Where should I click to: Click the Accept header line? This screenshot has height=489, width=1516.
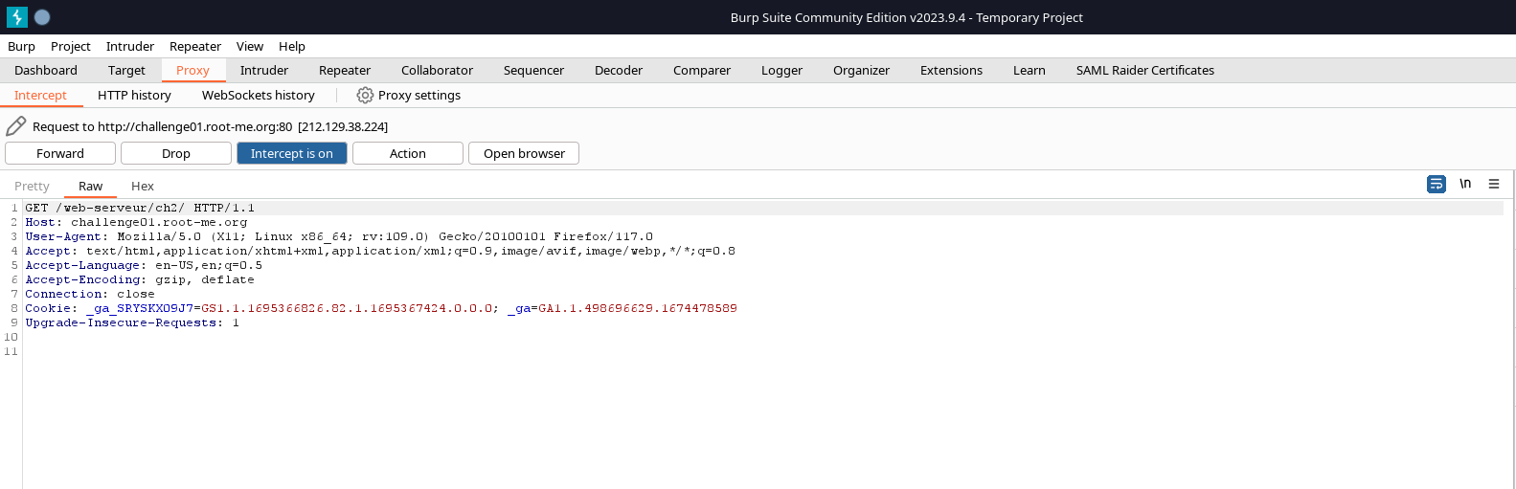point(380,251)
